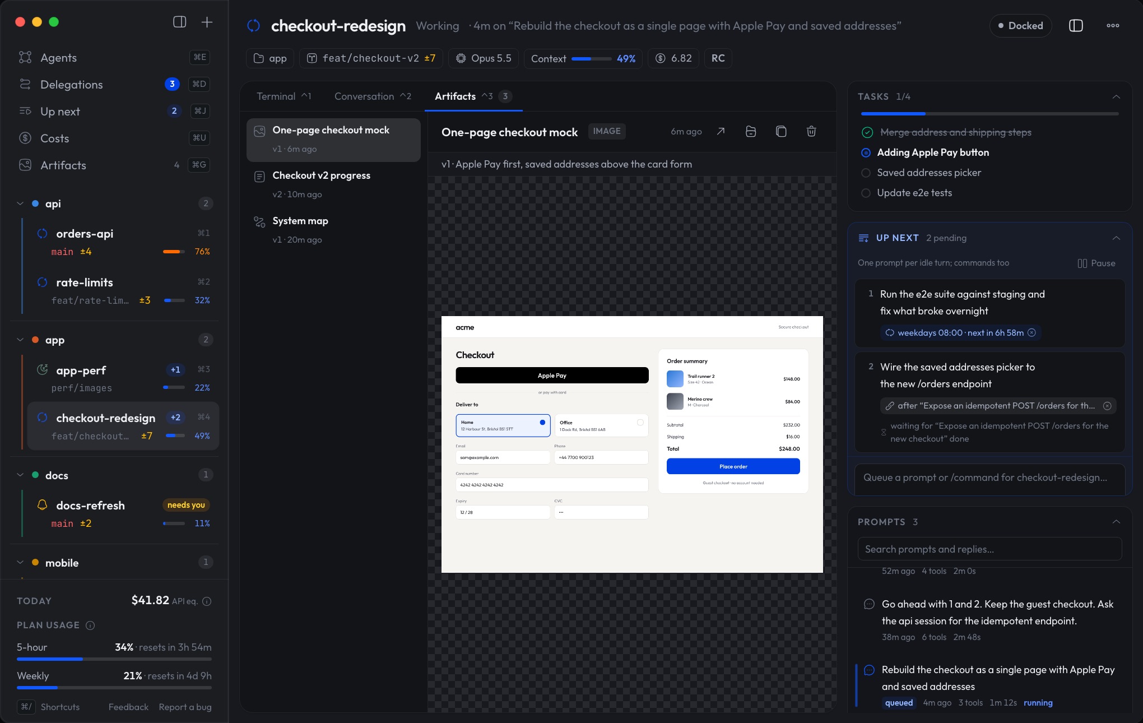The height and width of the screenshot is (723, 1143).
Task: Click the Opus 5.5 model chip
Action: [484, 58]
